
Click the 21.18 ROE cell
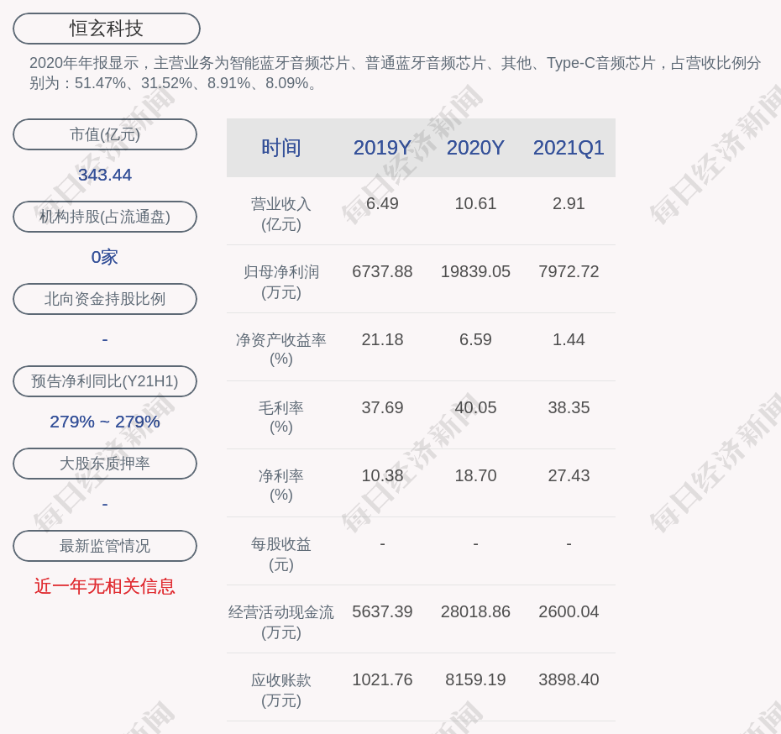[x=382, y=339]
